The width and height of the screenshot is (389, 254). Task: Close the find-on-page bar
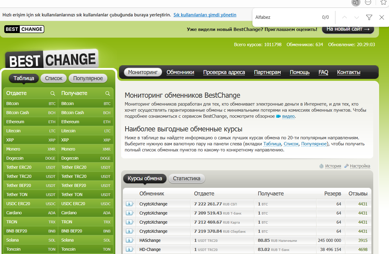click(x=382, y=17)
